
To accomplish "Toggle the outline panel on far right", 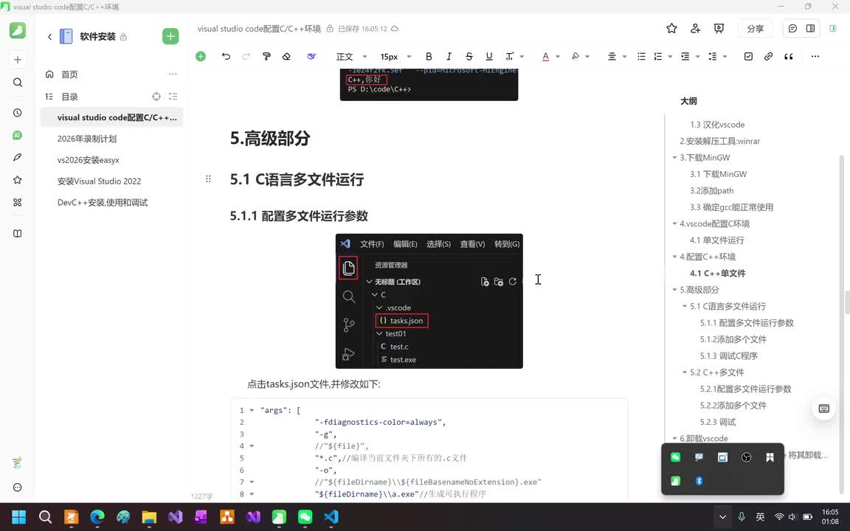I will (x=832, y=29).
